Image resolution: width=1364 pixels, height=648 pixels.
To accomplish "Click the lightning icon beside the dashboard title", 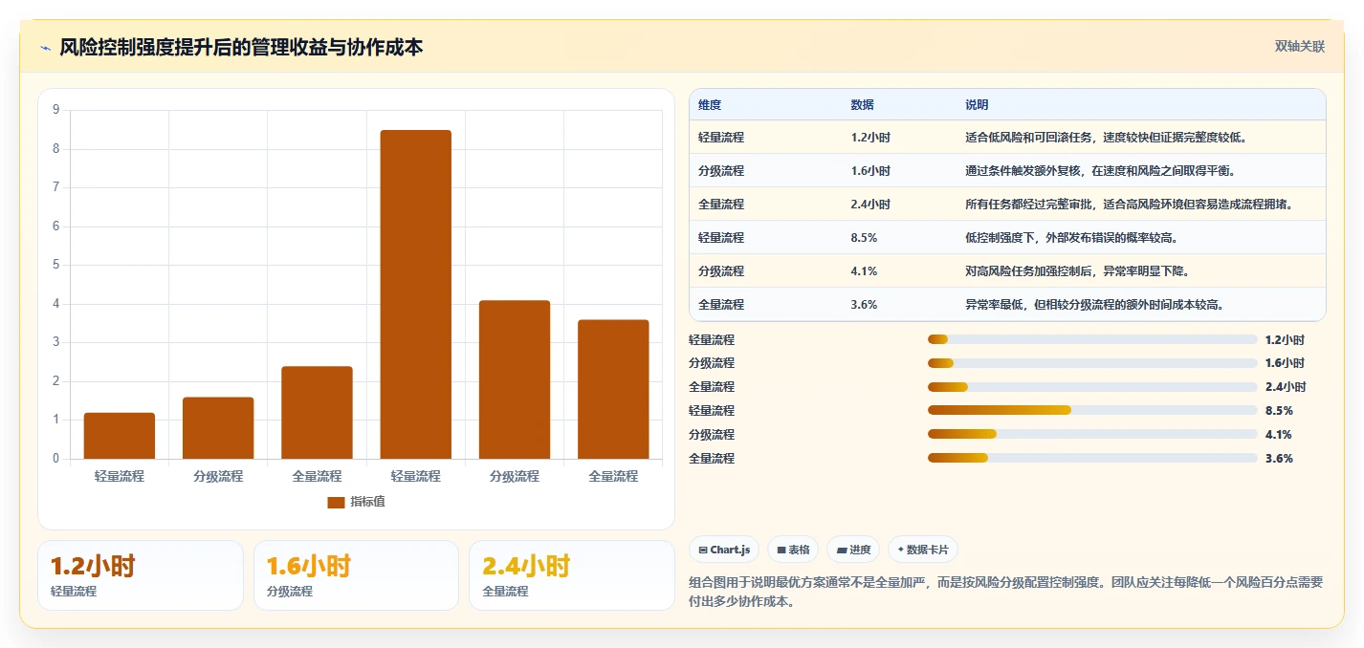I will click(45, 48).
